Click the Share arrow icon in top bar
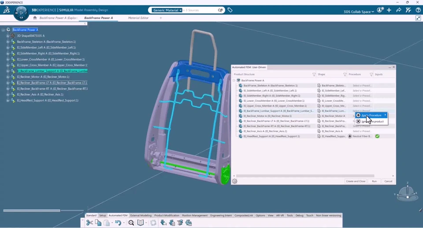The width and height of the screenshot is (423, 228). coord(399,10)
